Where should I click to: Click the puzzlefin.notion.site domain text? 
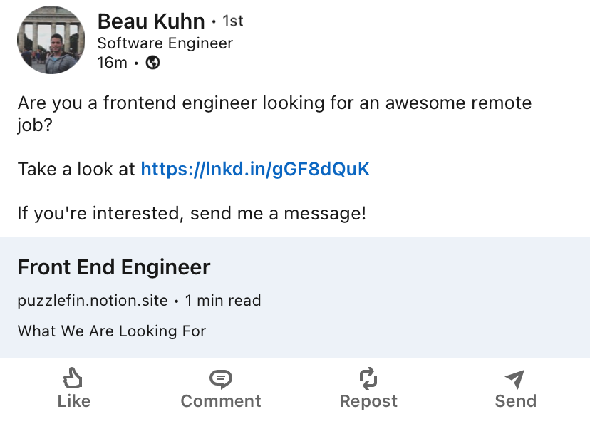coord(93,301)
